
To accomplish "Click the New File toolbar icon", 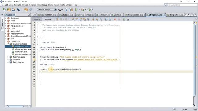I will point(4,10).
